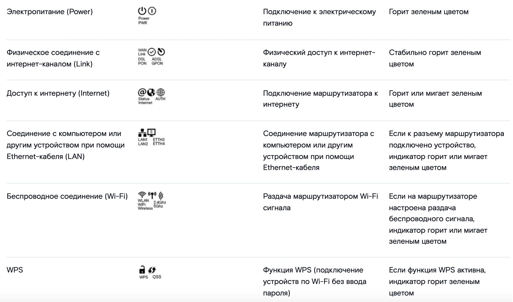Select the 'Горит зеленым цветом' status text
The height and width of the screenshot is (302, 513).
pyautogui.click(x=429, y=12)
